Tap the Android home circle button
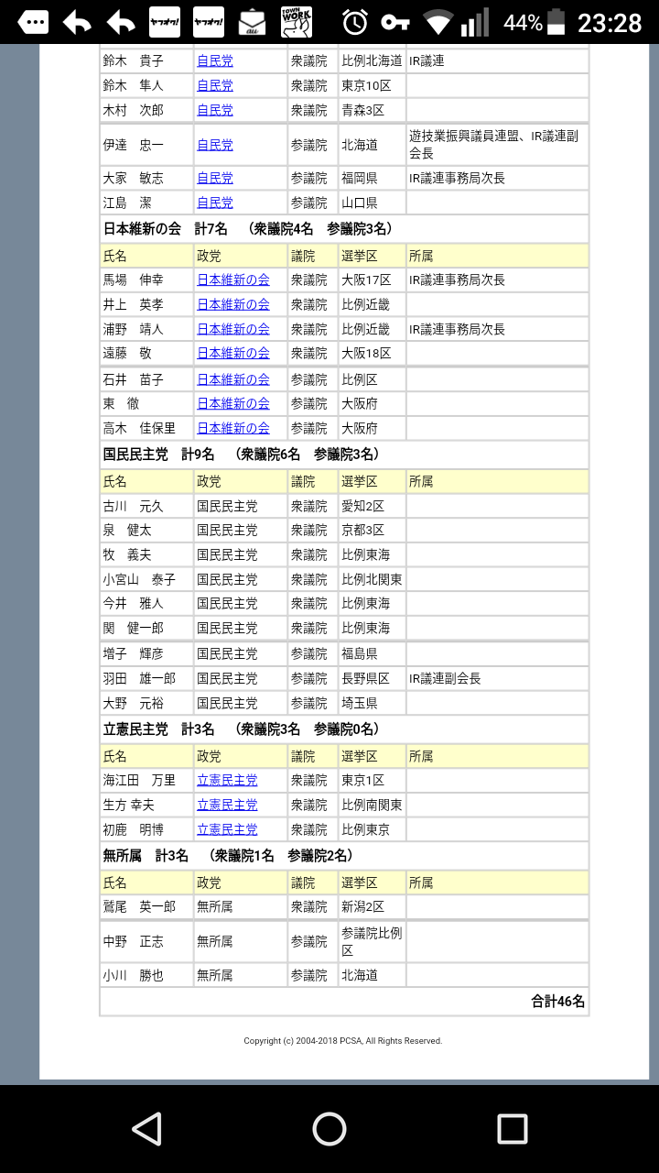This screenshot has height=1173, width=659. pyautogui.click(x=329, y=1128)
